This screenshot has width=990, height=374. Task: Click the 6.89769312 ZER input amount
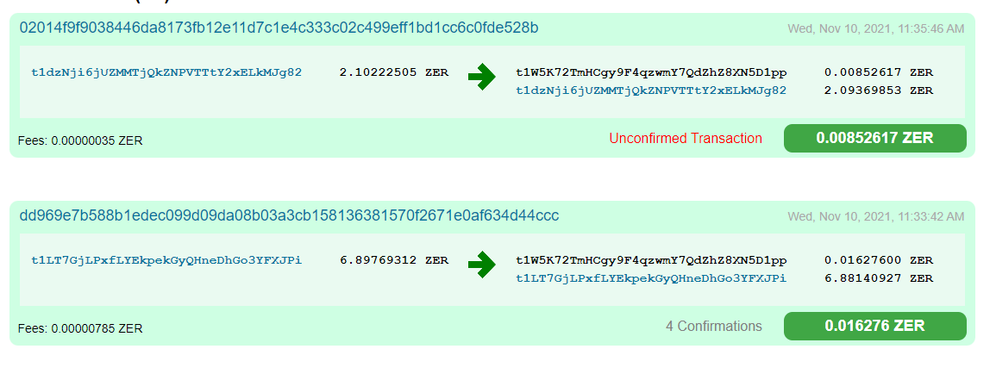click(394, 260)
